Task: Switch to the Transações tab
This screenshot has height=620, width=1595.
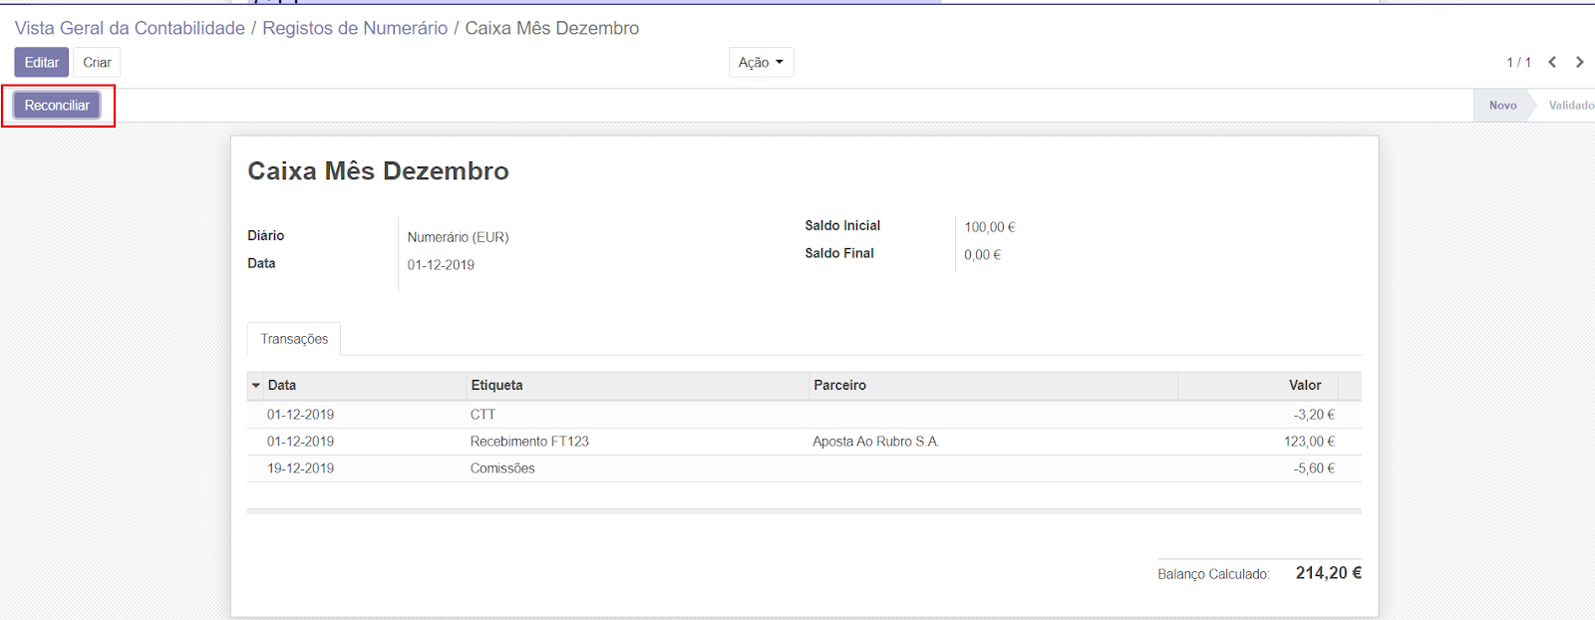Action: [294, 339]
